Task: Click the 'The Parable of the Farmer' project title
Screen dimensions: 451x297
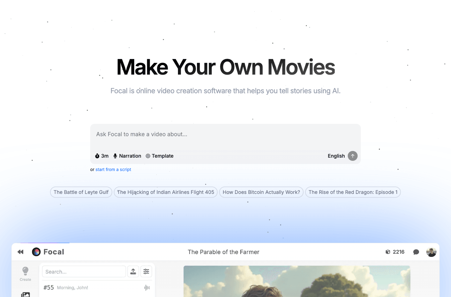Action: (223, 252)
